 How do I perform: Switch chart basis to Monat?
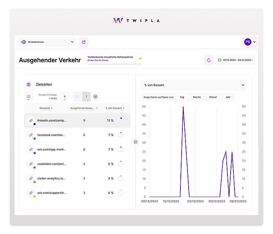pyautogui.click(x=213, y=97)
